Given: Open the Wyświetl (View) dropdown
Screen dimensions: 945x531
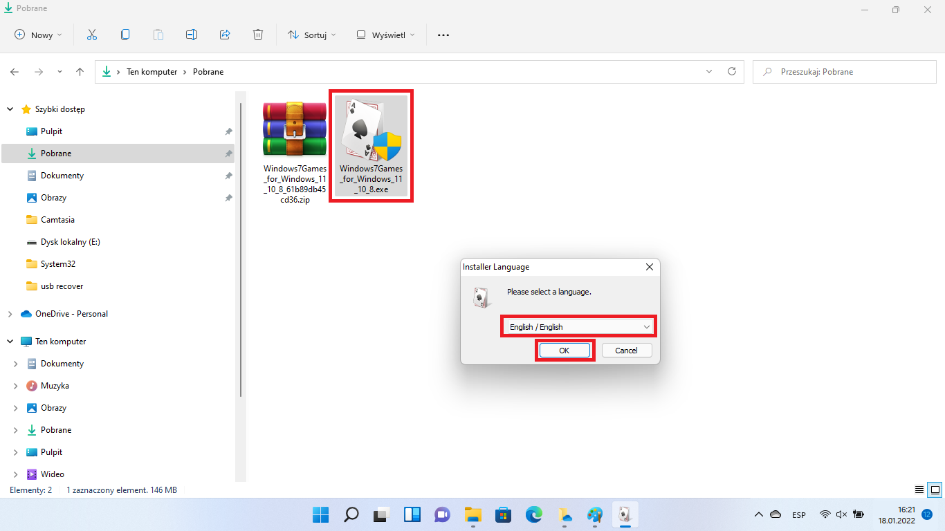Looking at the screenshot, I should (386, 35).
